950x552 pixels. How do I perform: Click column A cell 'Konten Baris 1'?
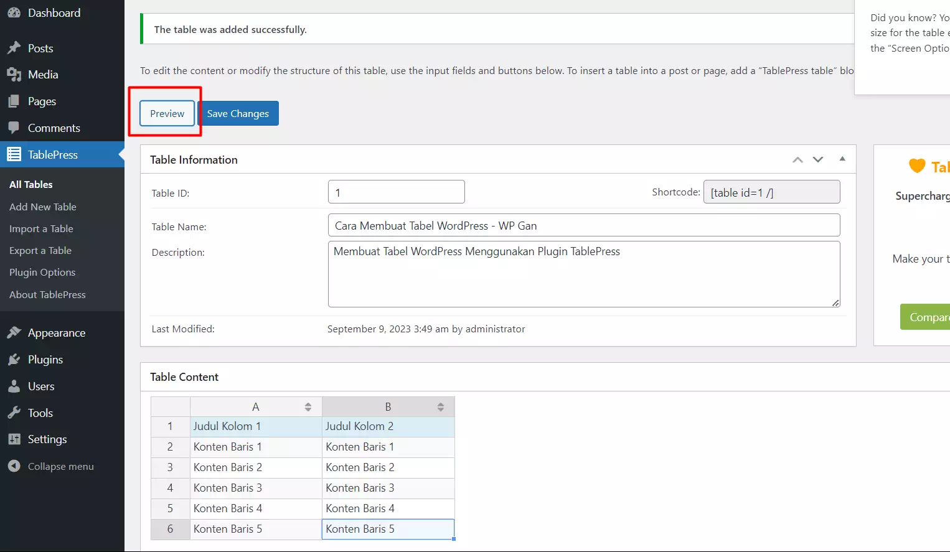(256, 447)
